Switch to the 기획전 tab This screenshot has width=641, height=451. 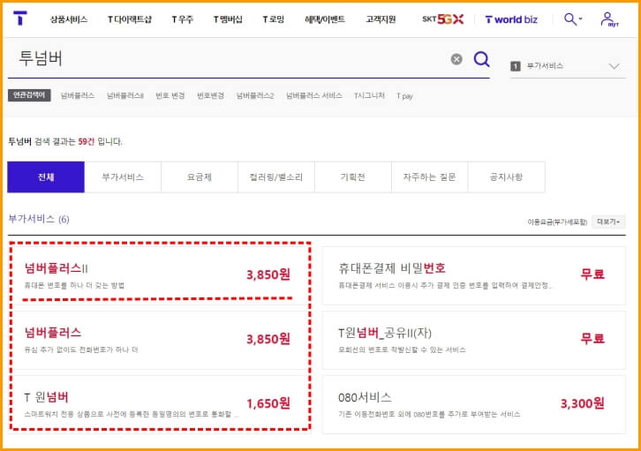pyautogui.click(x=353, y=177)
